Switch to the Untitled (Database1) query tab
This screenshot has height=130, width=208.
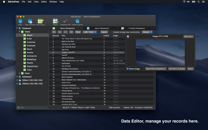[134, 28]
